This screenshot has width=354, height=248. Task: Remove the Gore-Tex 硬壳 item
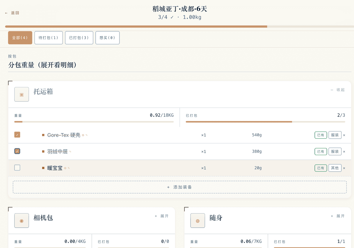point(344,135)
